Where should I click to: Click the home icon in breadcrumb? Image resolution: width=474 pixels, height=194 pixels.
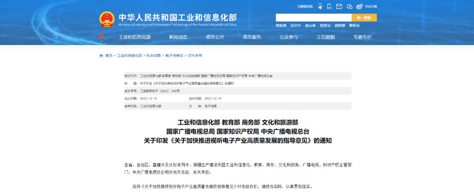click(101, 56)
